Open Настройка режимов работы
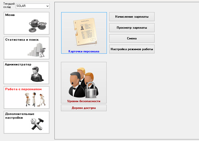 (132, 49)
